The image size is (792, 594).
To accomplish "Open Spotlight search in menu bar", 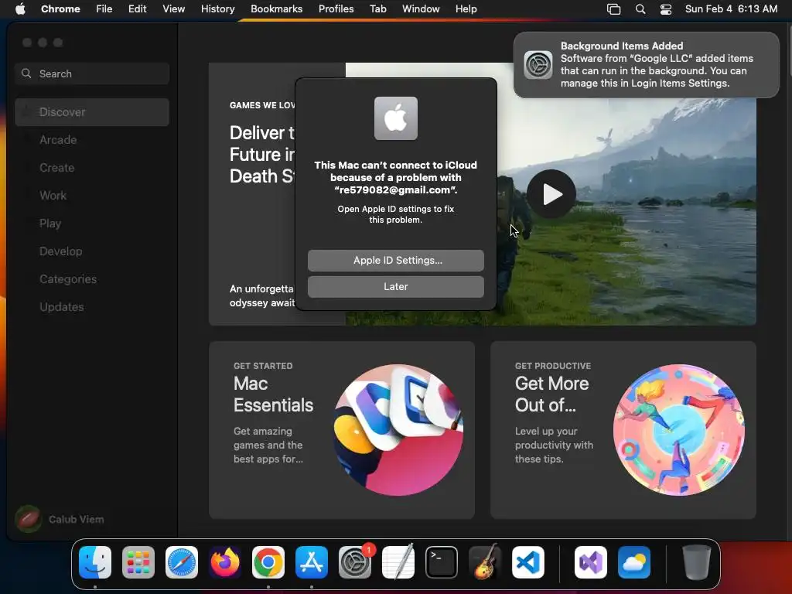I will pos(640,9).
